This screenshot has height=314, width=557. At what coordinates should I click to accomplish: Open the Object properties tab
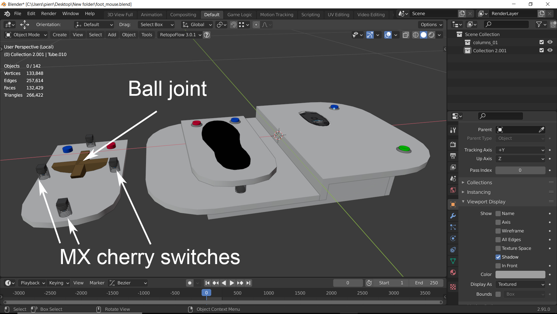(453, 205)
